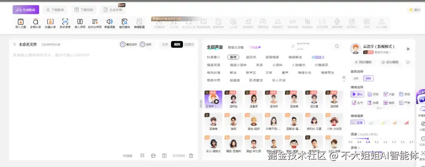The width and height of the screenshot is (425, 167).
Task: Select the 通用 voice category
Action: [x=233, y=57]
